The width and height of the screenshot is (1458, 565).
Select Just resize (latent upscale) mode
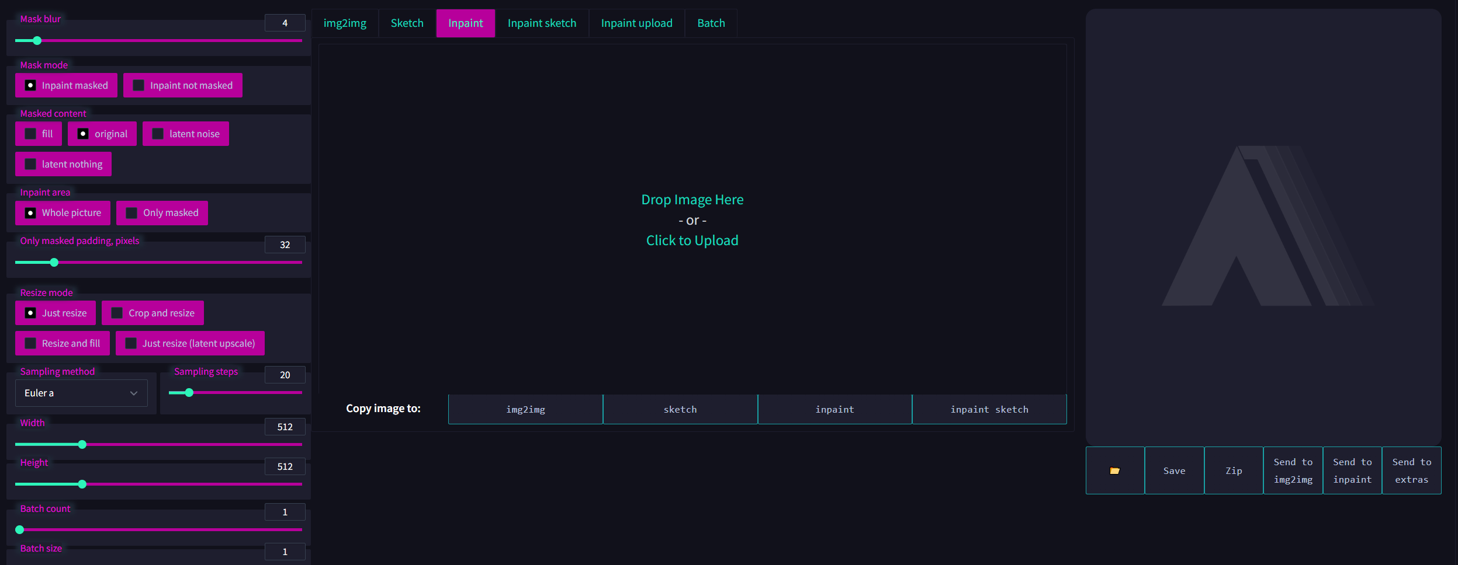190,343
